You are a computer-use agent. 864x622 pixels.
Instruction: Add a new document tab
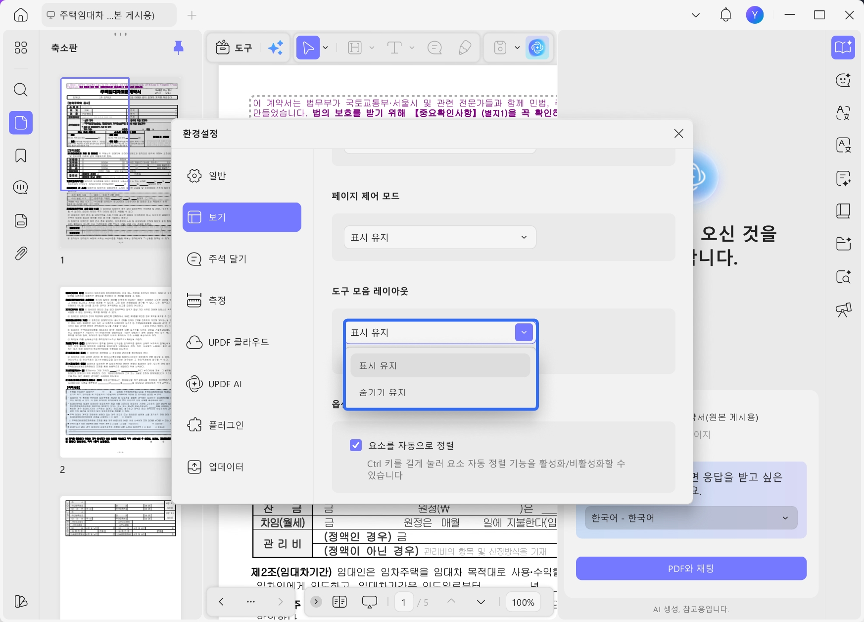[x=192, y=15]
